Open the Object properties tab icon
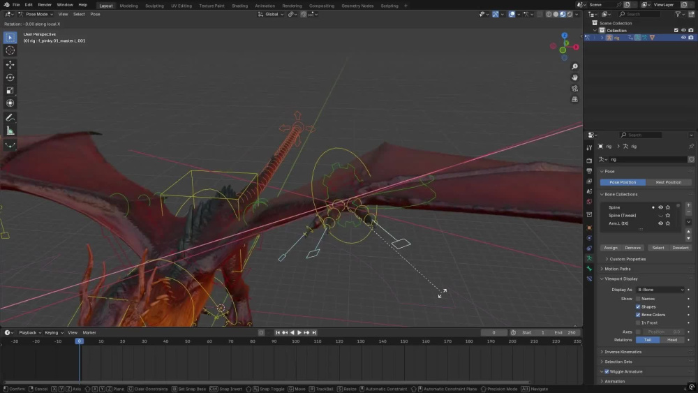 click(x=589, y=228)
